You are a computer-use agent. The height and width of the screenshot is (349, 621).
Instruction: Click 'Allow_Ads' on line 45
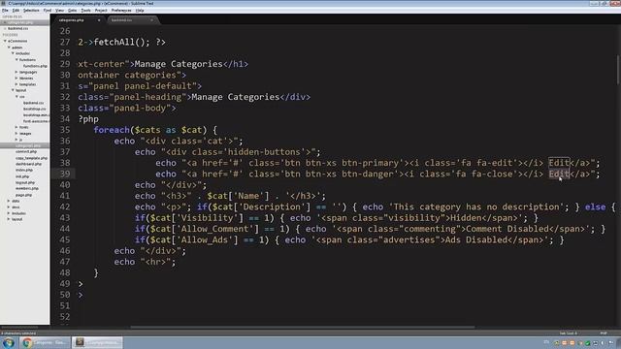(x=204, y=240)
